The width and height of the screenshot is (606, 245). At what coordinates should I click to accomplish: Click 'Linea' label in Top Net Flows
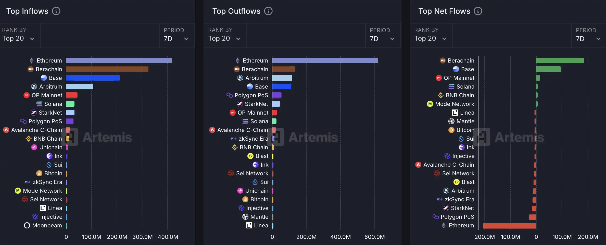[x=467, y=113]
